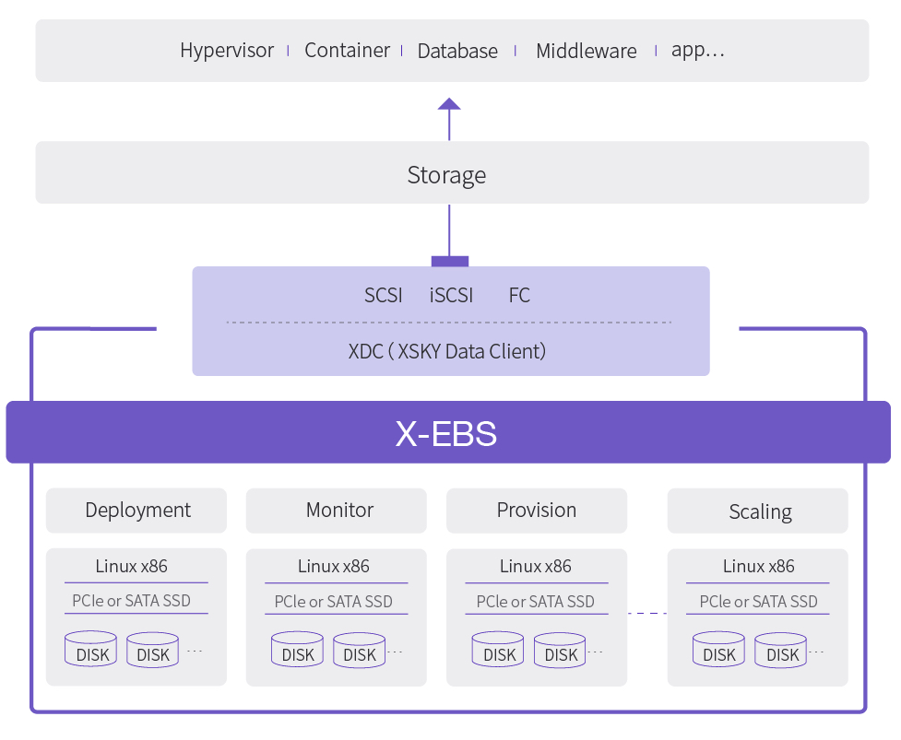Click the Deployment box
The image size is (901, 740).
[136, 511]
